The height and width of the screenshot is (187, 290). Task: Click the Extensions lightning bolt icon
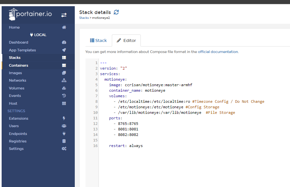(64, 118)
